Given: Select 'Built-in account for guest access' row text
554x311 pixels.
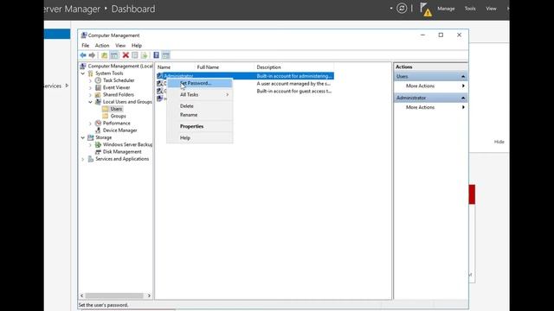Looking at the screenshot, I should tap(294, 91).
